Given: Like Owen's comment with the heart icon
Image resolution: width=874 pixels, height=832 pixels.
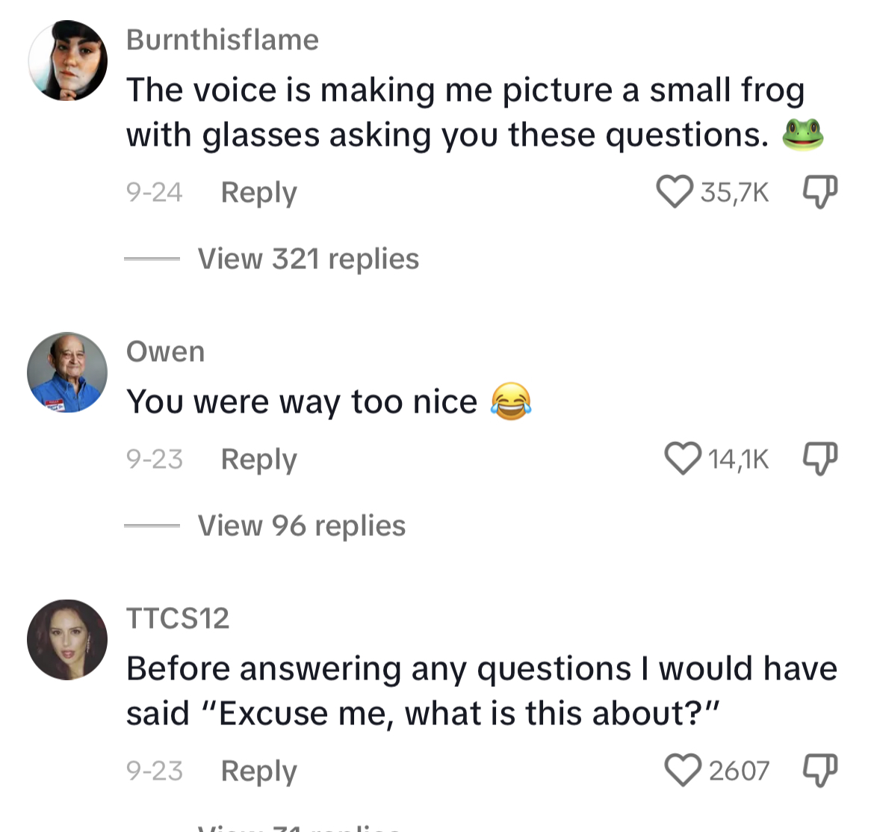Looking at the screenshot, I should click(x=683, y=458).
